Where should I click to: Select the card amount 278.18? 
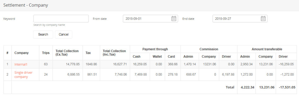point(172,74)
